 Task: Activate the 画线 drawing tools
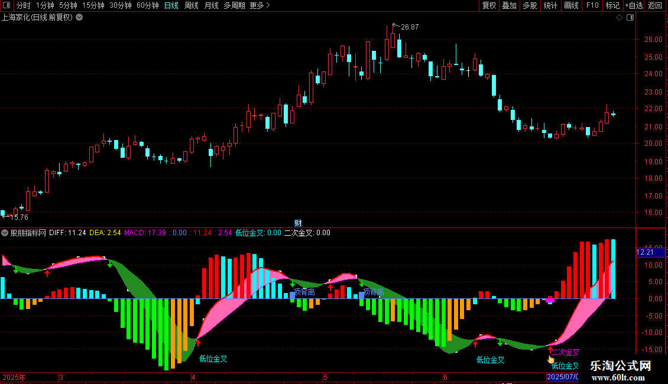click(571, 5)
